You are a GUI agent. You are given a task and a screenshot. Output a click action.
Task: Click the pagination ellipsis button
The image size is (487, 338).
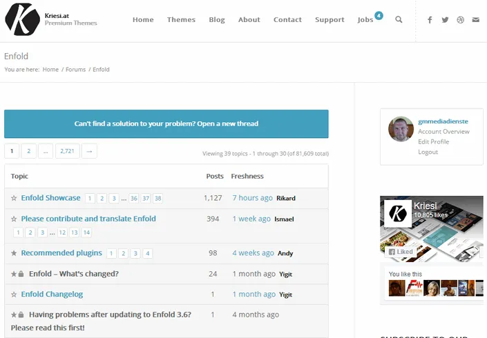(x=46, y=151)
